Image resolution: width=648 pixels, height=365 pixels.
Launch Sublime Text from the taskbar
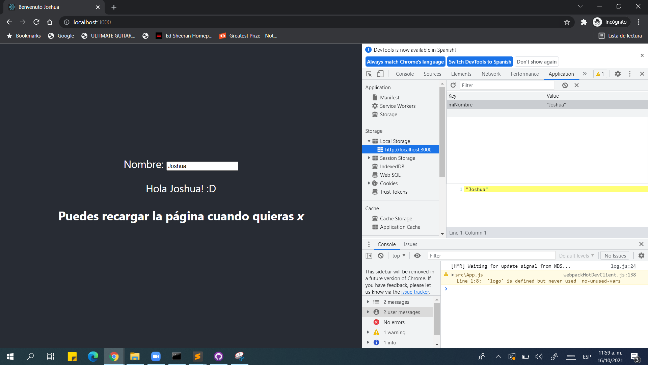coord(197,357)
